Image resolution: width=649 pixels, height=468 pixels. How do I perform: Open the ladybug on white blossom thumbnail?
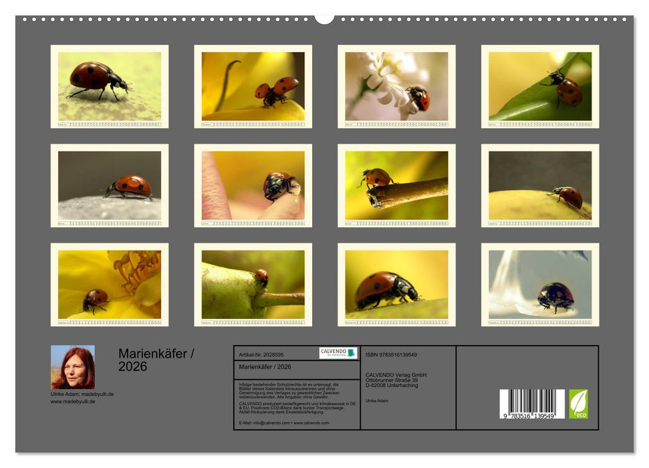point(396,86)
